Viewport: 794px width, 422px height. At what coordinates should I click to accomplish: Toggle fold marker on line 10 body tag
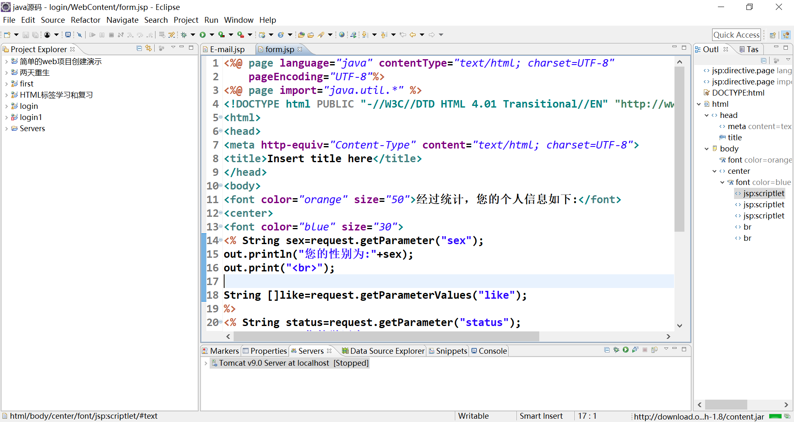coord(220,186)
